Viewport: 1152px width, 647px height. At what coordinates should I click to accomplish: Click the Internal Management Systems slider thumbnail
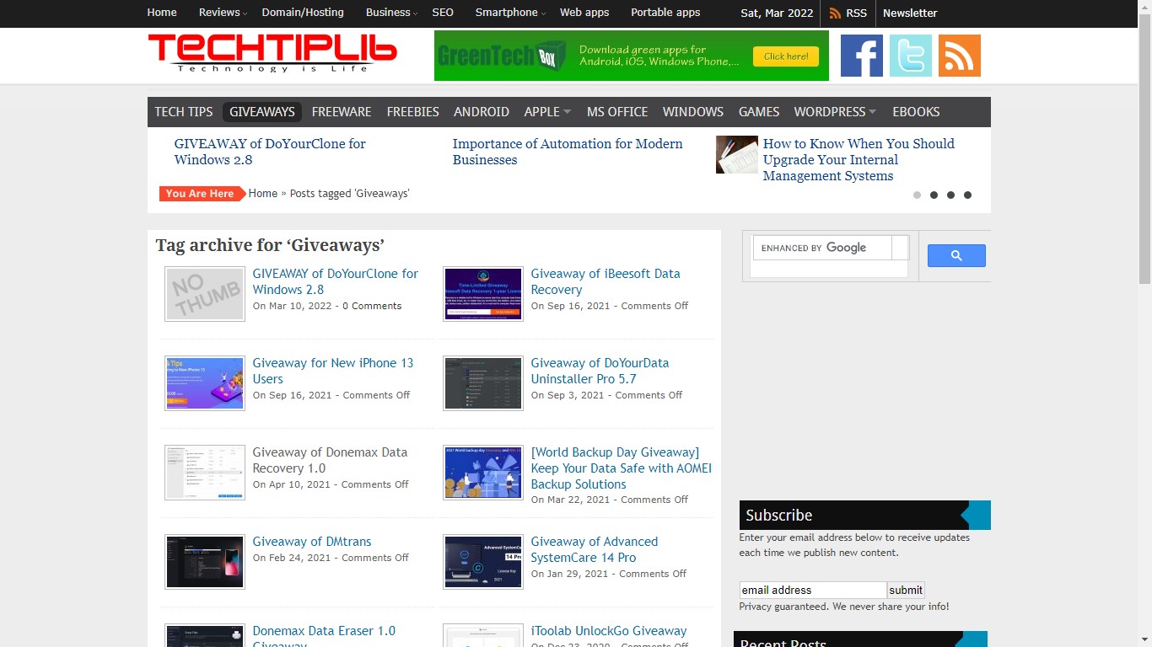pos(737,155)
